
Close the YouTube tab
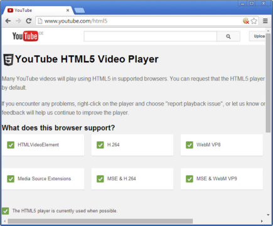[x=68, y=10]
